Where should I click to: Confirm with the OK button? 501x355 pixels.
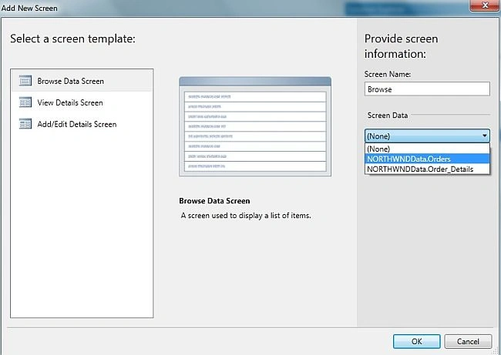click(x=417, y=341)
